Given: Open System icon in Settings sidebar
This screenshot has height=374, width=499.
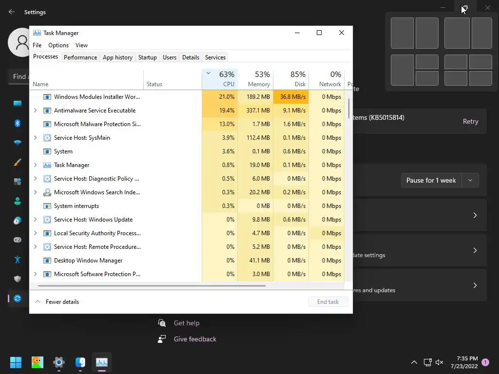Looking at the screenshot, I should tap(18, 103).
